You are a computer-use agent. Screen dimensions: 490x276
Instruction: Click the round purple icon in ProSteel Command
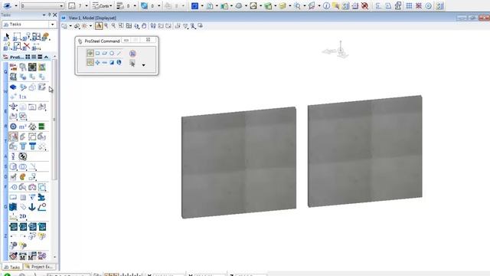click(132, 54)
